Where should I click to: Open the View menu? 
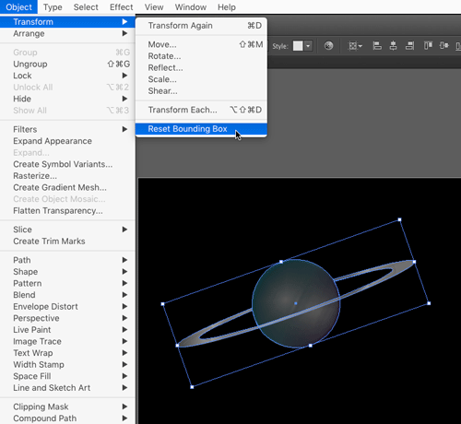[154, 6]
